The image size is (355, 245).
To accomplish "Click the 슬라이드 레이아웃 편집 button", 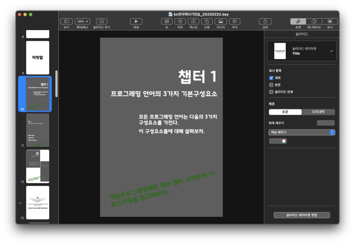I will (x=302, y=215).
